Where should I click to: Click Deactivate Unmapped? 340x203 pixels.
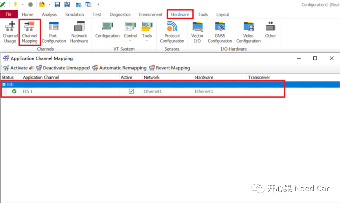(63, 68)
